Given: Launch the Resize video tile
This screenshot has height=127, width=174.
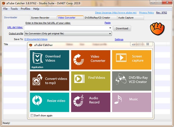Looking at the screenshot, I should [50, 102].
